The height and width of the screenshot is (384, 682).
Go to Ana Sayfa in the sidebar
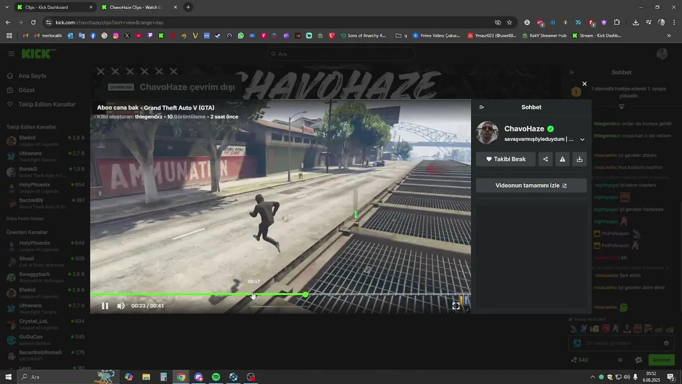(32, 76)
